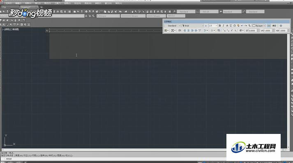Redo in the text formatting toolbar
Screen dimensions: 293x163
246,26
